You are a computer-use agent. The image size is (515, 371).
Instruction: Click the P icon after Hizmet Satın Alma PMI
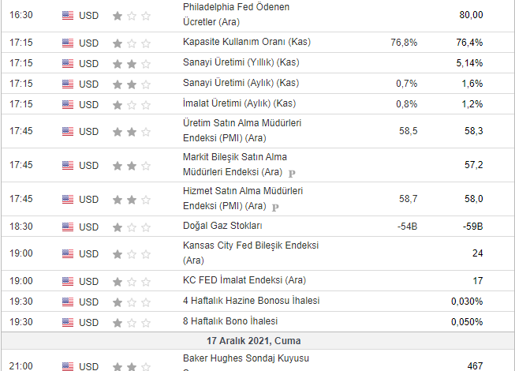(275, 208)
